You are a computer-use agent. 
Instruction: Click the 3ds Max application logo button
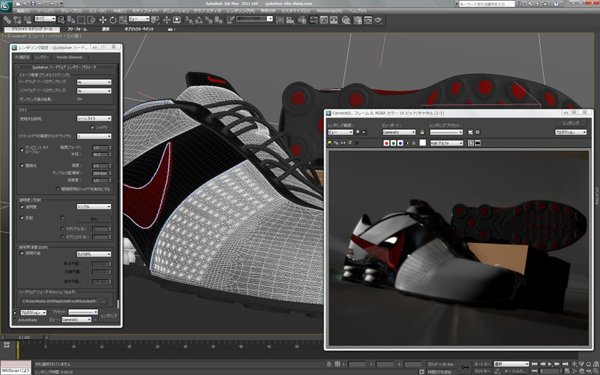click(x=6, y=6)
